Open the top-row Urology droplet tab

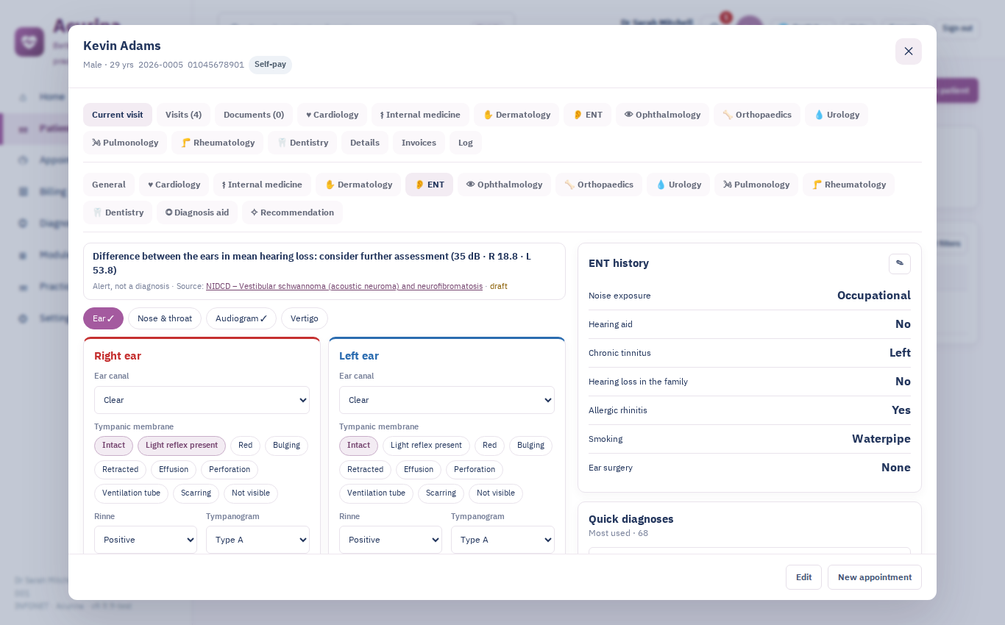[836, 115]
